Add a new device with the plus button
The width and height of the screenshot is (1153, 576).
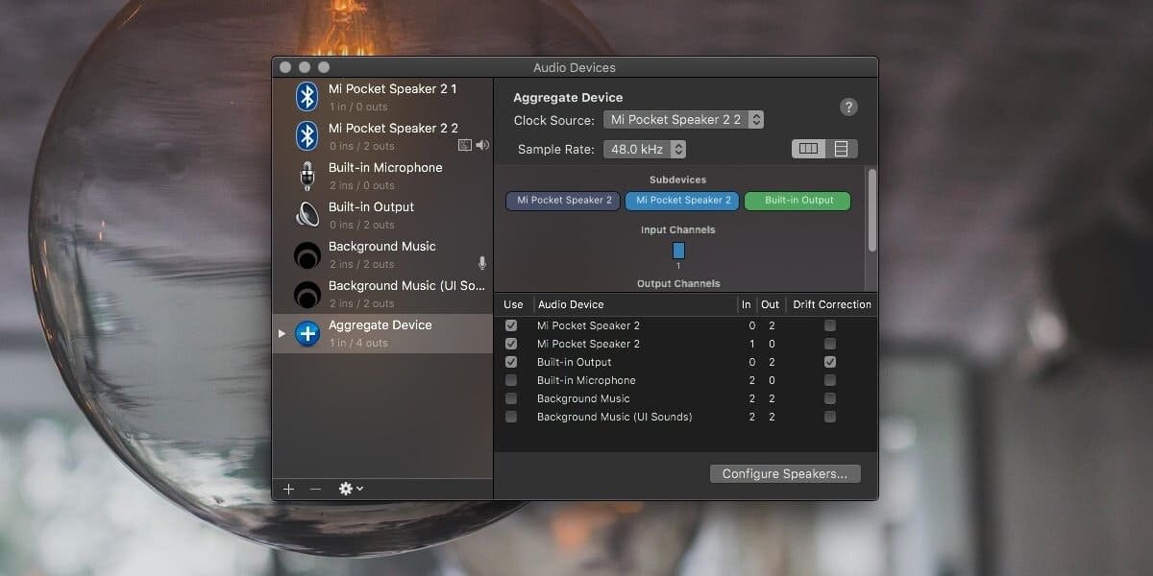[x=288, y=489]
